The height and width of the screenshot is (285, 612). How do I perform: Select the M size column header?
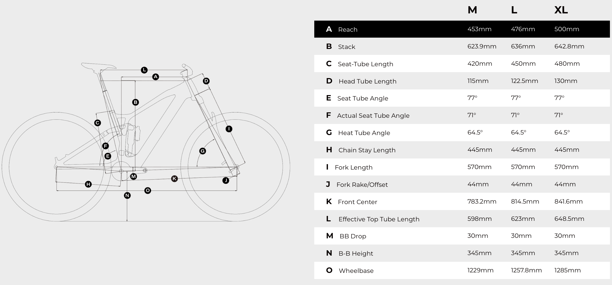[472, 10]
